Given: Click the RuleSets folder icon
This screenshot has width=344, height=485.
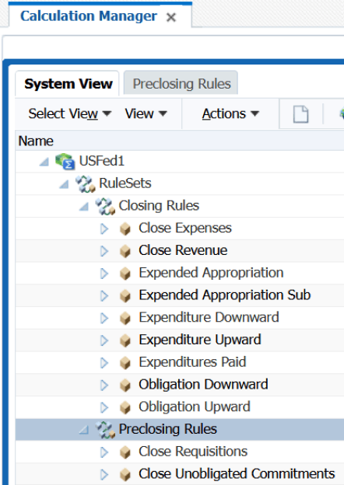Looking at the screenshot, I should (x=85, y=183).
